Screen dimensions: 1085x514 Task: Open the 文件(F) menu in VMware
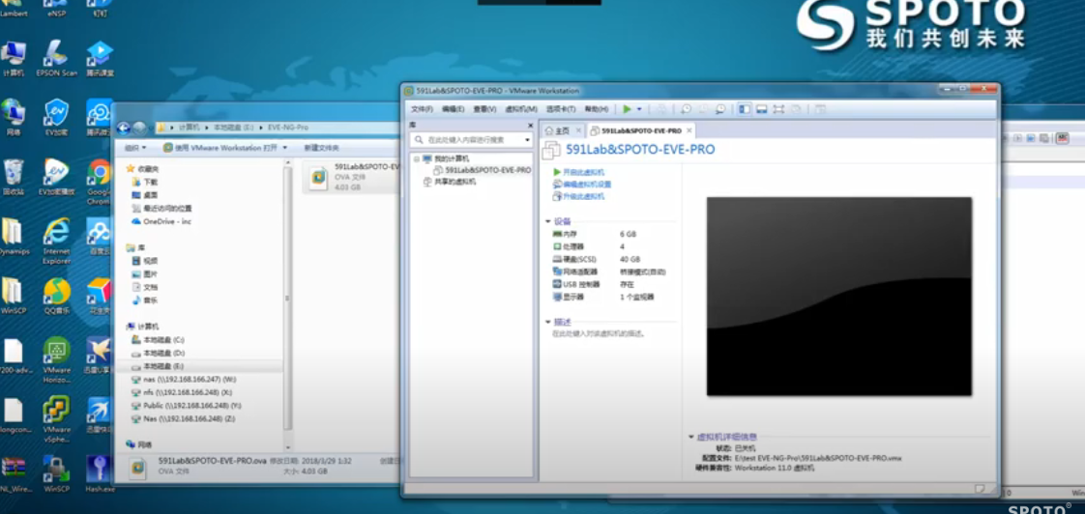(x=422, y=109)
